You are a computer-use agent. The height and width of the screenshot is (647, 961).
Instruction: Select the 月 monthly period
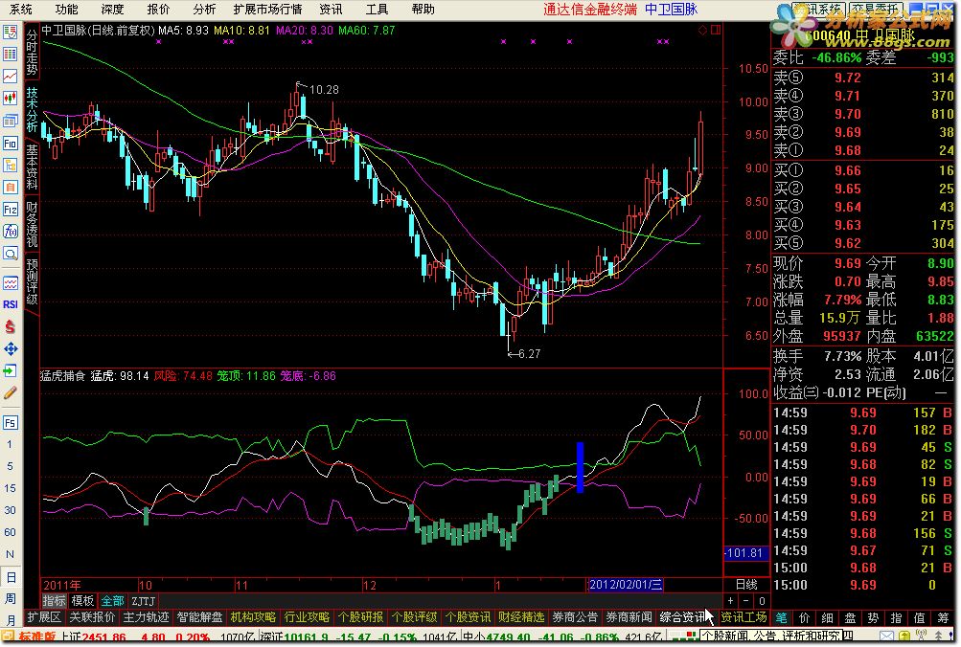11,620
